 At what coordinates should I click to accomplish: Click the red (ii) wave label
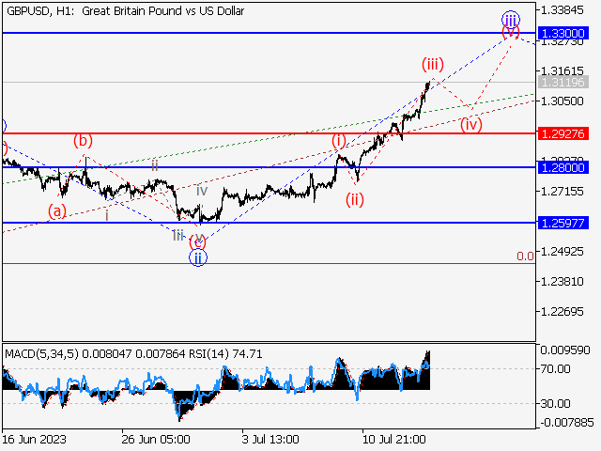355,199
